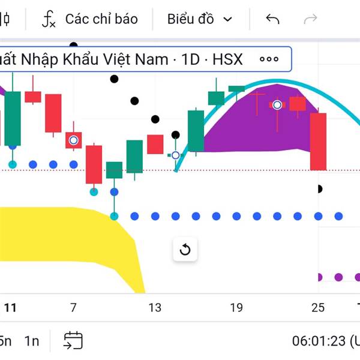Reset chart view with circular arrow button
The height and width of the screenshot is (360, 360).
[185, 249]
